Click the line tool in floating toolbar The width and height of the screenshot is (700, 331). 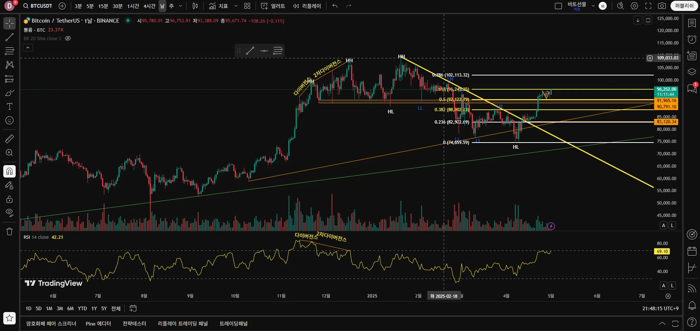[250, 51]
